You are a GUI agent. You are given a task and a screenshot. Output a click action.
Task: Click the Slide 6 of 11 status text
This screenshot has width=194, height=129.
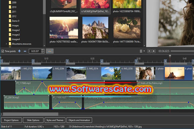[x=6, y=127]
